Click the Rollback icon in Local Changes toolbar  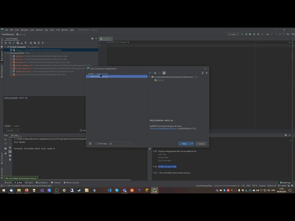pyautogui.click(x=10, y=43)
